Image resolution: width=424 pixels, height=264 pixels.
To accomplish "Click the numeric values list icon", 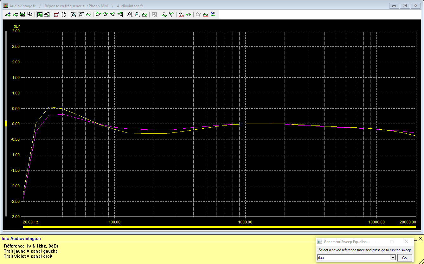I will point(64,14).
